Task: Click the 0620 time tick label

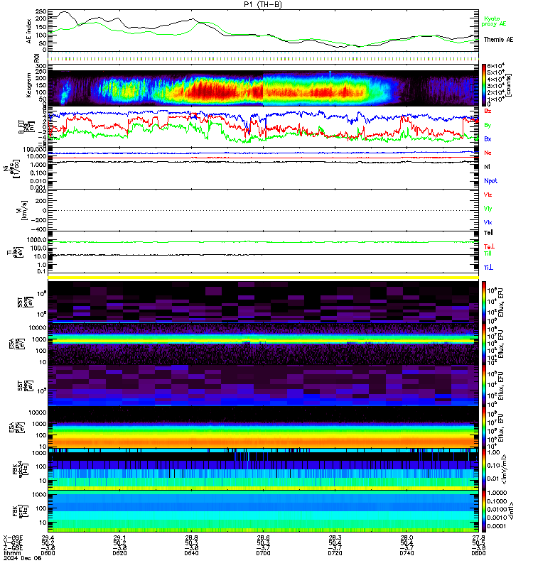Action: [x=119, y=553]
